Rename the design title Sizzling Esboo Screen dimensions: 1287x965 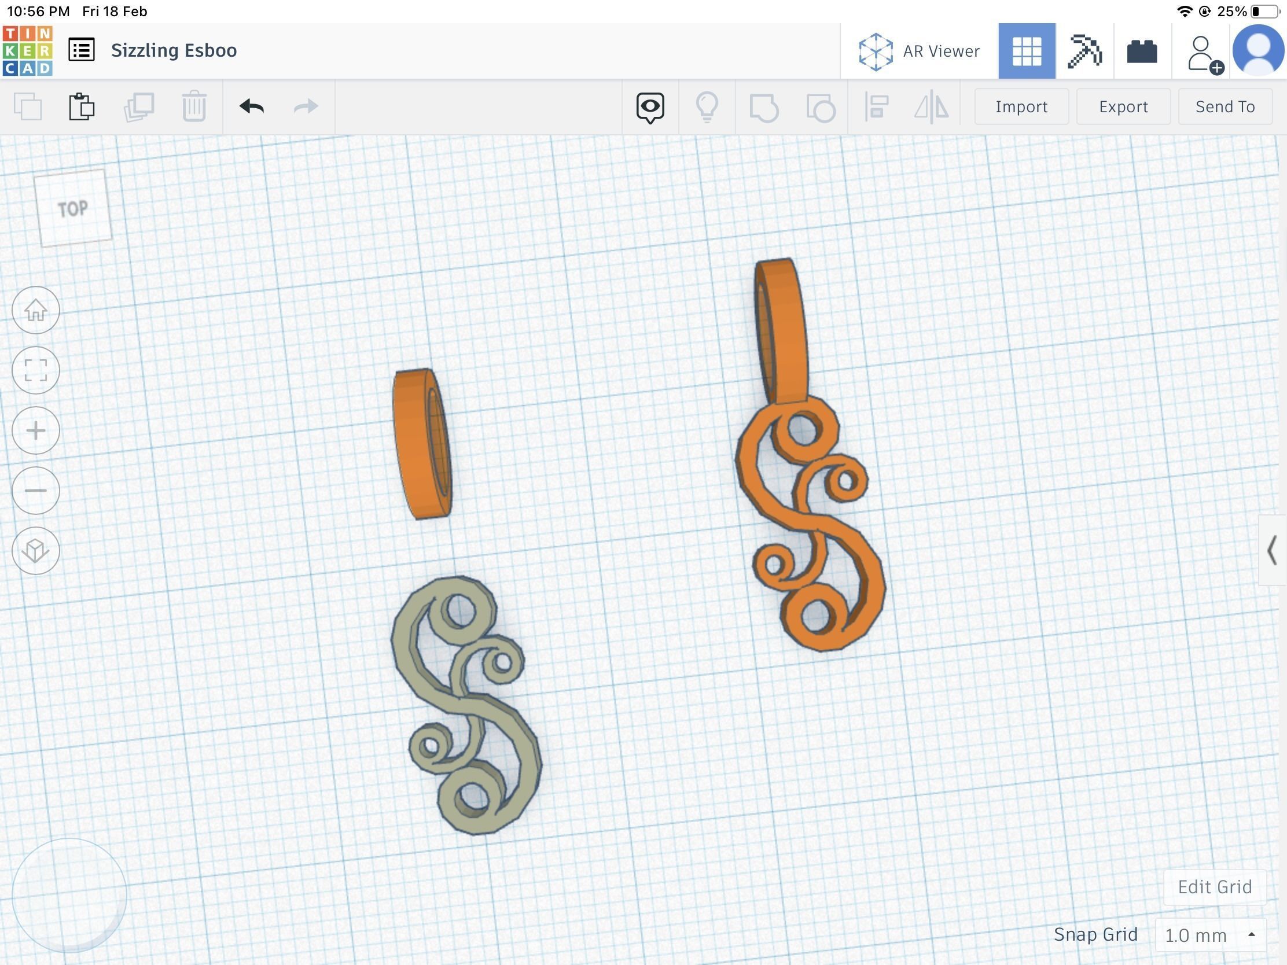pyautogui.click(x=174, y=50)
